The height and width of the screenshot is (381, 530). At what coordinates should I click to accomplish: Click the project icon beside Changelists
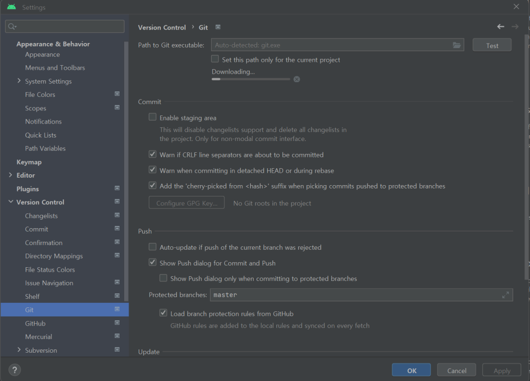(x=117, y=215)
